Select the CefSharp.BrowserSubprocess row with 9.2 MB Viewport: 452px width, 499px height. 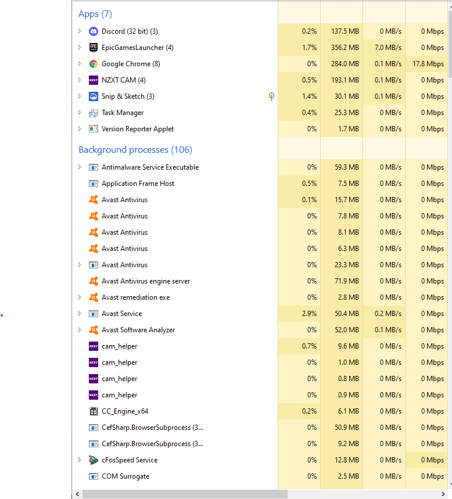260,444
